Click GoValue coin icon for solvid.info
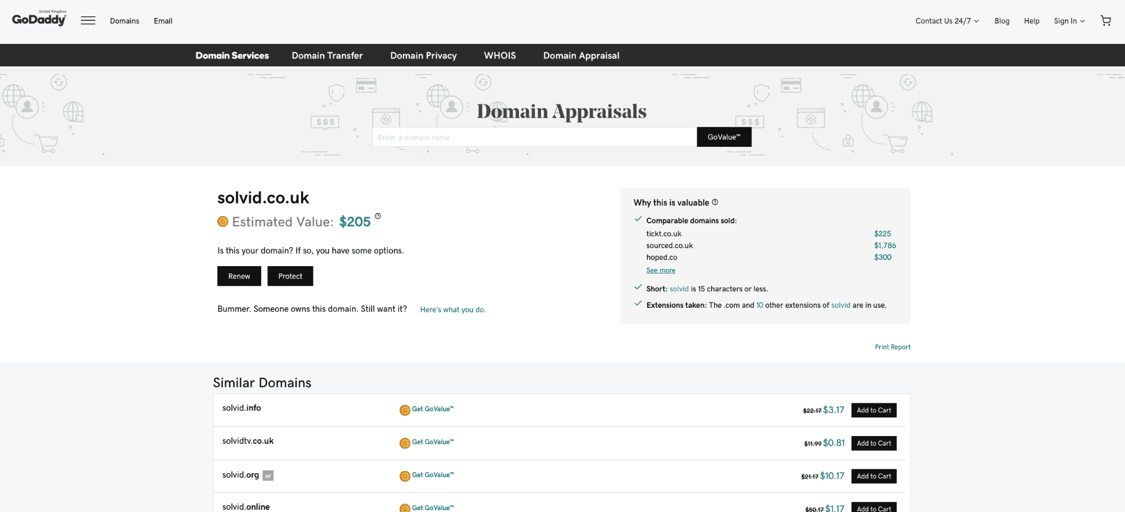Image resolution: width=1125 pixels, height=512 pixels. click(405, 410)
